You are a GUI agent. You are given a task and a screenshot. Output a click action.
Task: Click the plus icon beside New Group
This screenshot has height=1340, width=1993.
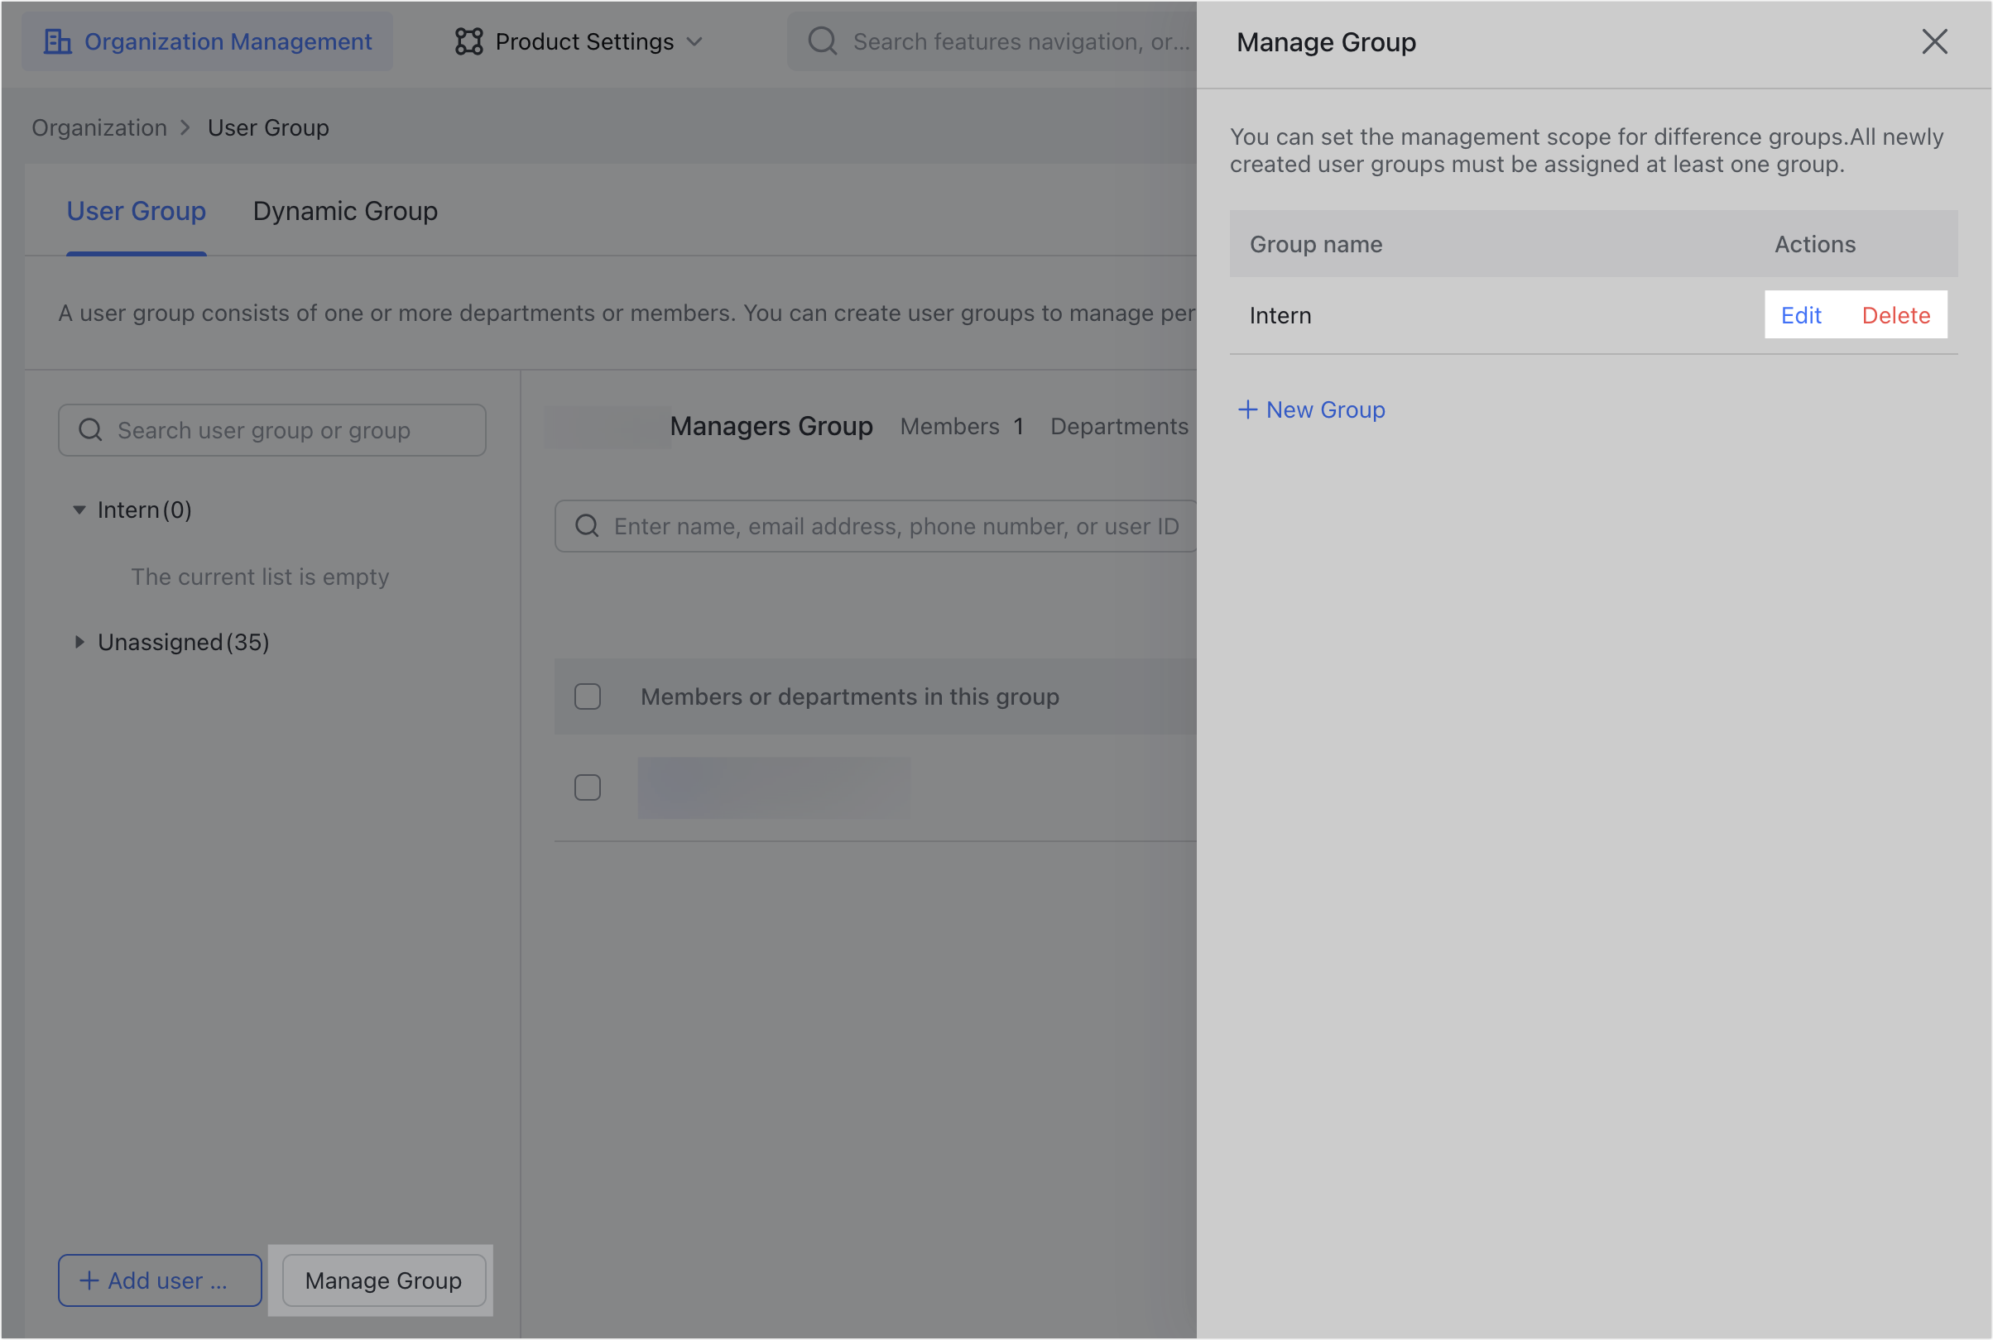(1247, 409)
